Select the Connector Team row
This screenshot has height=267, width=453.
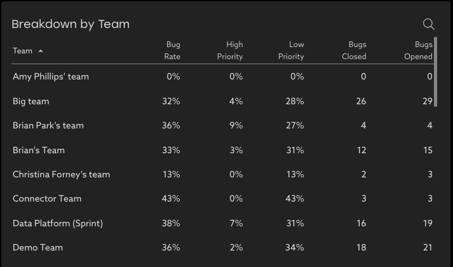[47, 198]
